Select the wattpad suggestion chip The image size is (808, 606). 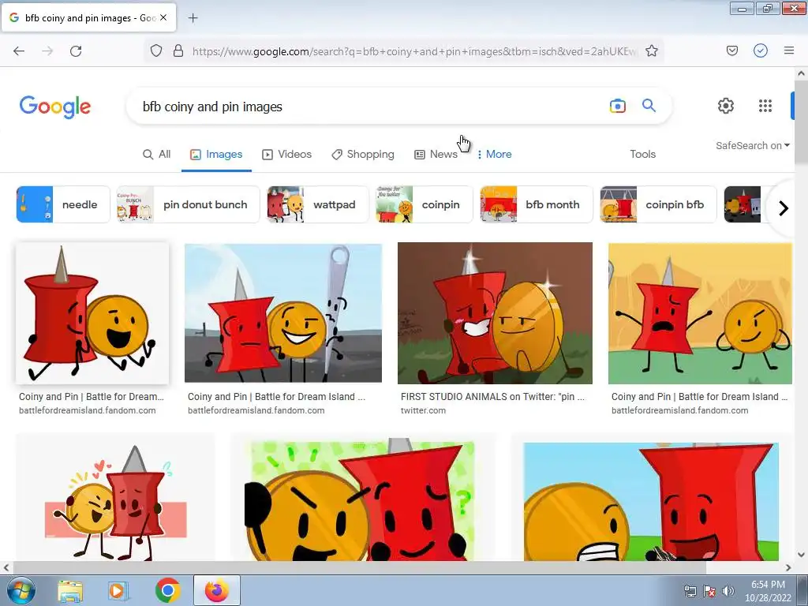click(318, 204)
